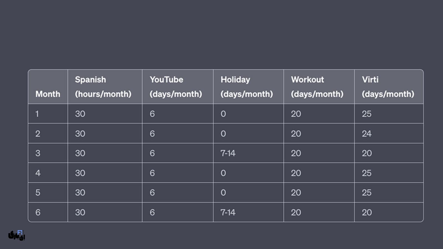
Task: Click the watermark logo in the bottom-left corner
Action: pos(17,235)
